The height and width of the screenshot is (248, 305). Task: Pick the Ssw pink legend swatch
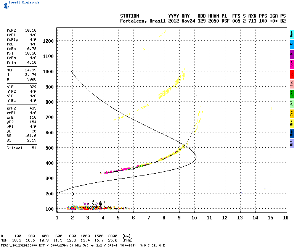click(292, 84)
